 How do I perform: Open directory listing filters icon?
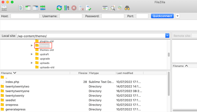point(105,8)
